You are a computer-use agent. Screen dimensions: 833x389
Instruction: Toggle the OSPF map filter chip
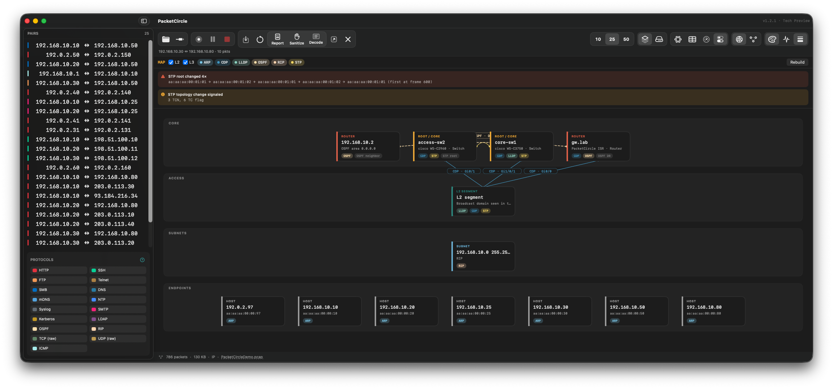click(x=261, y=62)
